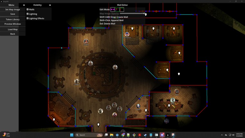The image size is (245, 138).
Task: Click the light marker over the dining table
Action: 169,106
